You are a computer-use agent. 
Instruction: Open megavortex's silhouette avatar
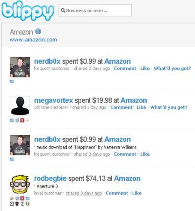(x=20, y=106)
